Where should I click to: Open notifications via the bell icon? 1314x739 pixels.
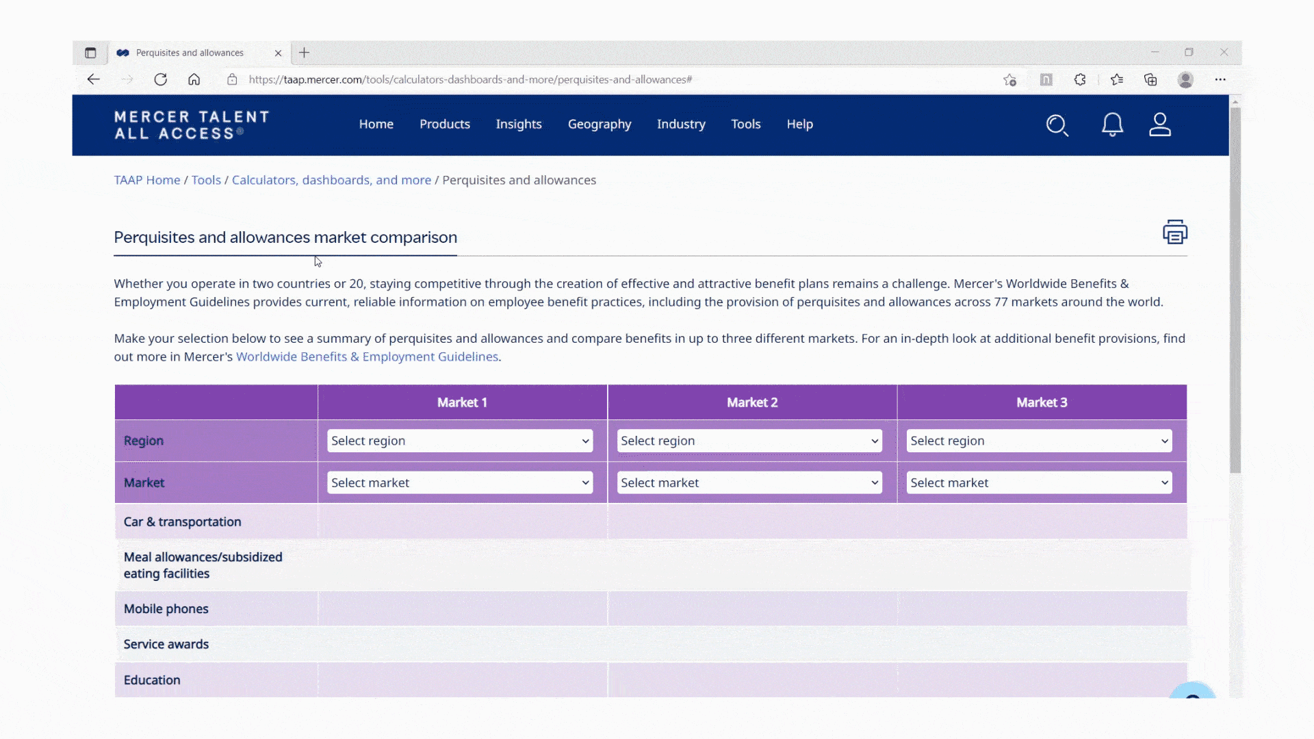pyautogui.click(x=1112, y=125)
